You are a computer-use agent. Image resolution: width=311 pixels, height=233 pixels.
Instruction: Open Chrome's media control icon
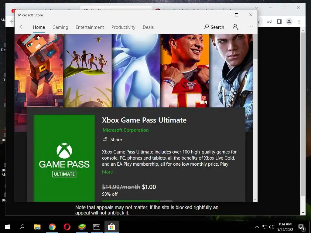pos(270,22)
